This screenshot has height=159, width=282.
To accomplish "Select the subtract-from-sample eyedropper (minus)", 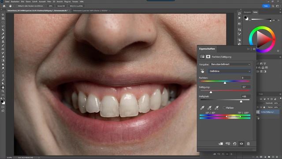I will (216, 108).
